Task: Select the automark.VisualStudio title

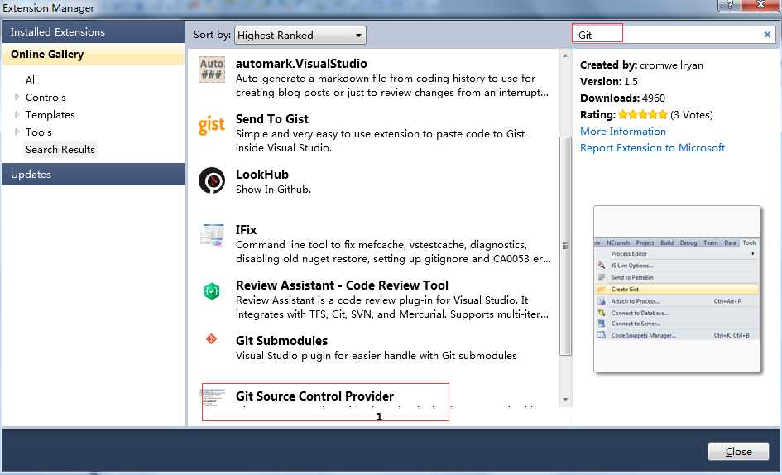Action: point(301,64)
